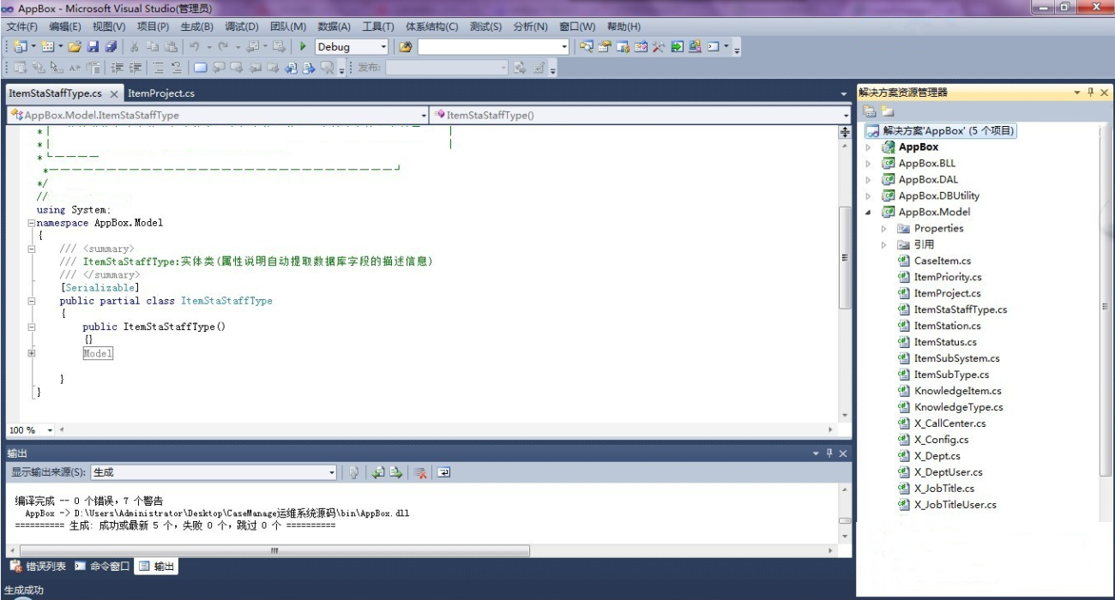The height and width of the screenshot is (600, 1115).
Task: Click the 生成成功 status bar text
Action: tap(24, 590)
